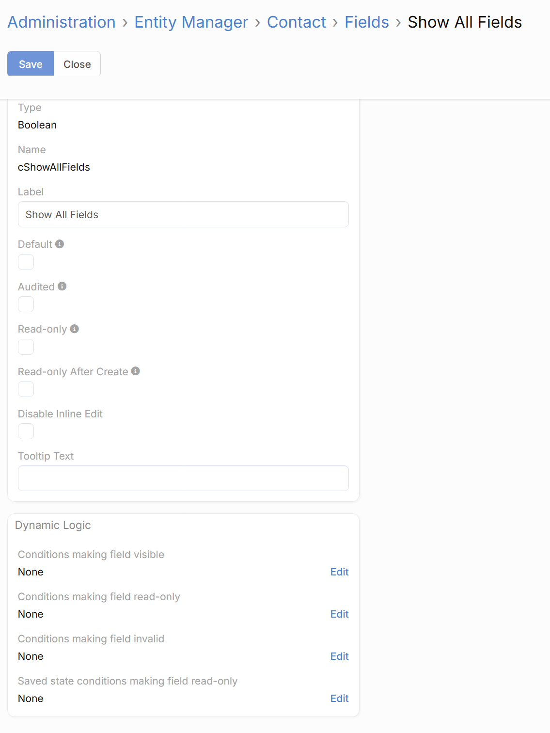
Task: Open Entity Manager breadcrumb link
Action: point(191,22)
